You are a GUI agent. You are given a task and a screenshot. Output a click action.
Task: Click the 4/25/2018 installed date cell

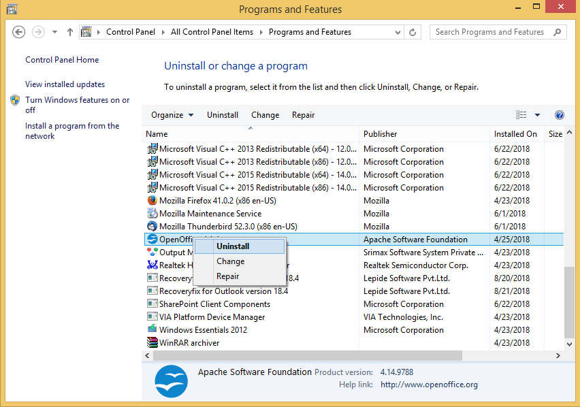tap(511, 239)
